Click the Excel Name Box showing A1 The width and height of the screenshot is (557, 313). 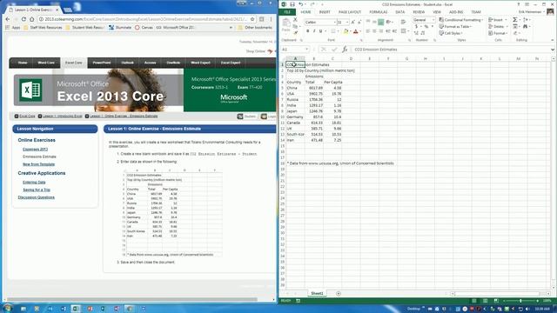click(x=294, y=50)
